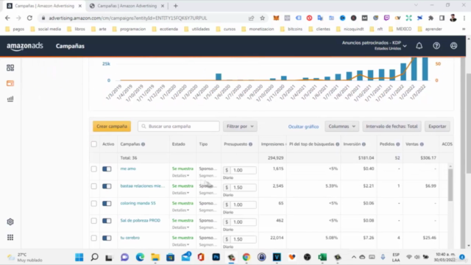Reload the page with browser refresh icon
Viewport: 471px width, 265px height.
pos(29,18)
